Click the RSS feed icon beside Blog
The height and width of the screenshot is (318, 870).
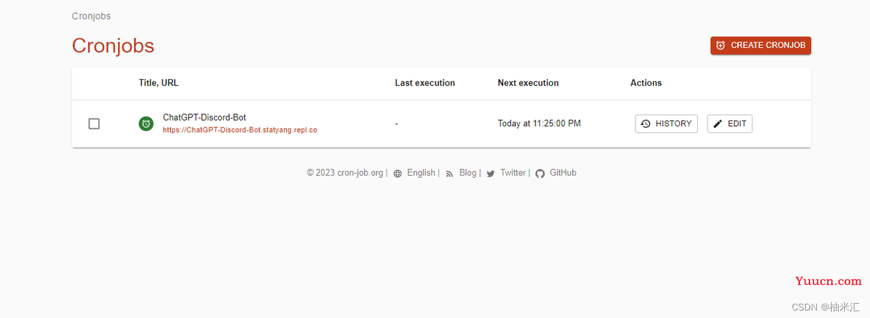pyautogui.click(x=449, y=174)
